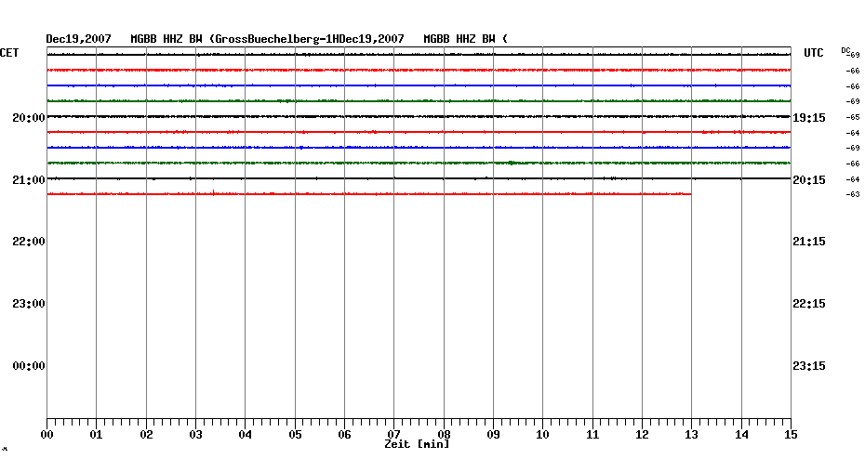Click the 23:00 CET time label
Image resolution: width=865 pixels, height=459 pixels.
click(29, 304)
